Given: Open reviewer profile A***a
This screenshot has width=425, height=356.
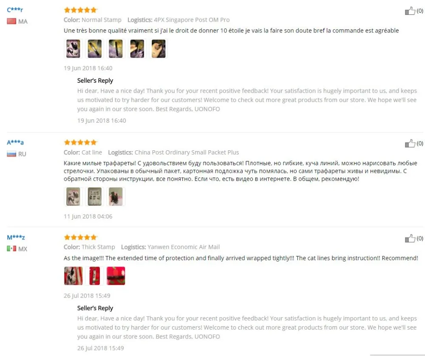Looking at the screenshot, I should click(15, 142).
